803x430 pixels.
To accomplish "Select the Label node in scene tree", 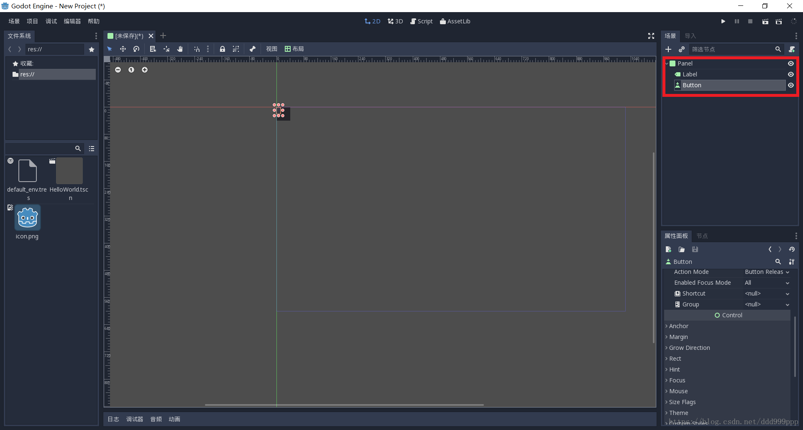I will click(690, 74).
